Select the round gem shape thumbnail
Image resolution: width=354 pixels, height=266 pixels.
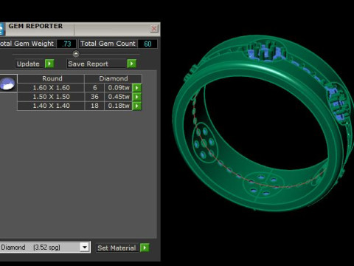point(8,83)
